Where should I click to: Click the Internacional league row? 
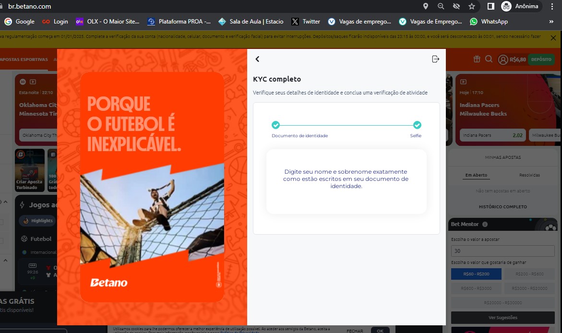point(39,252)
